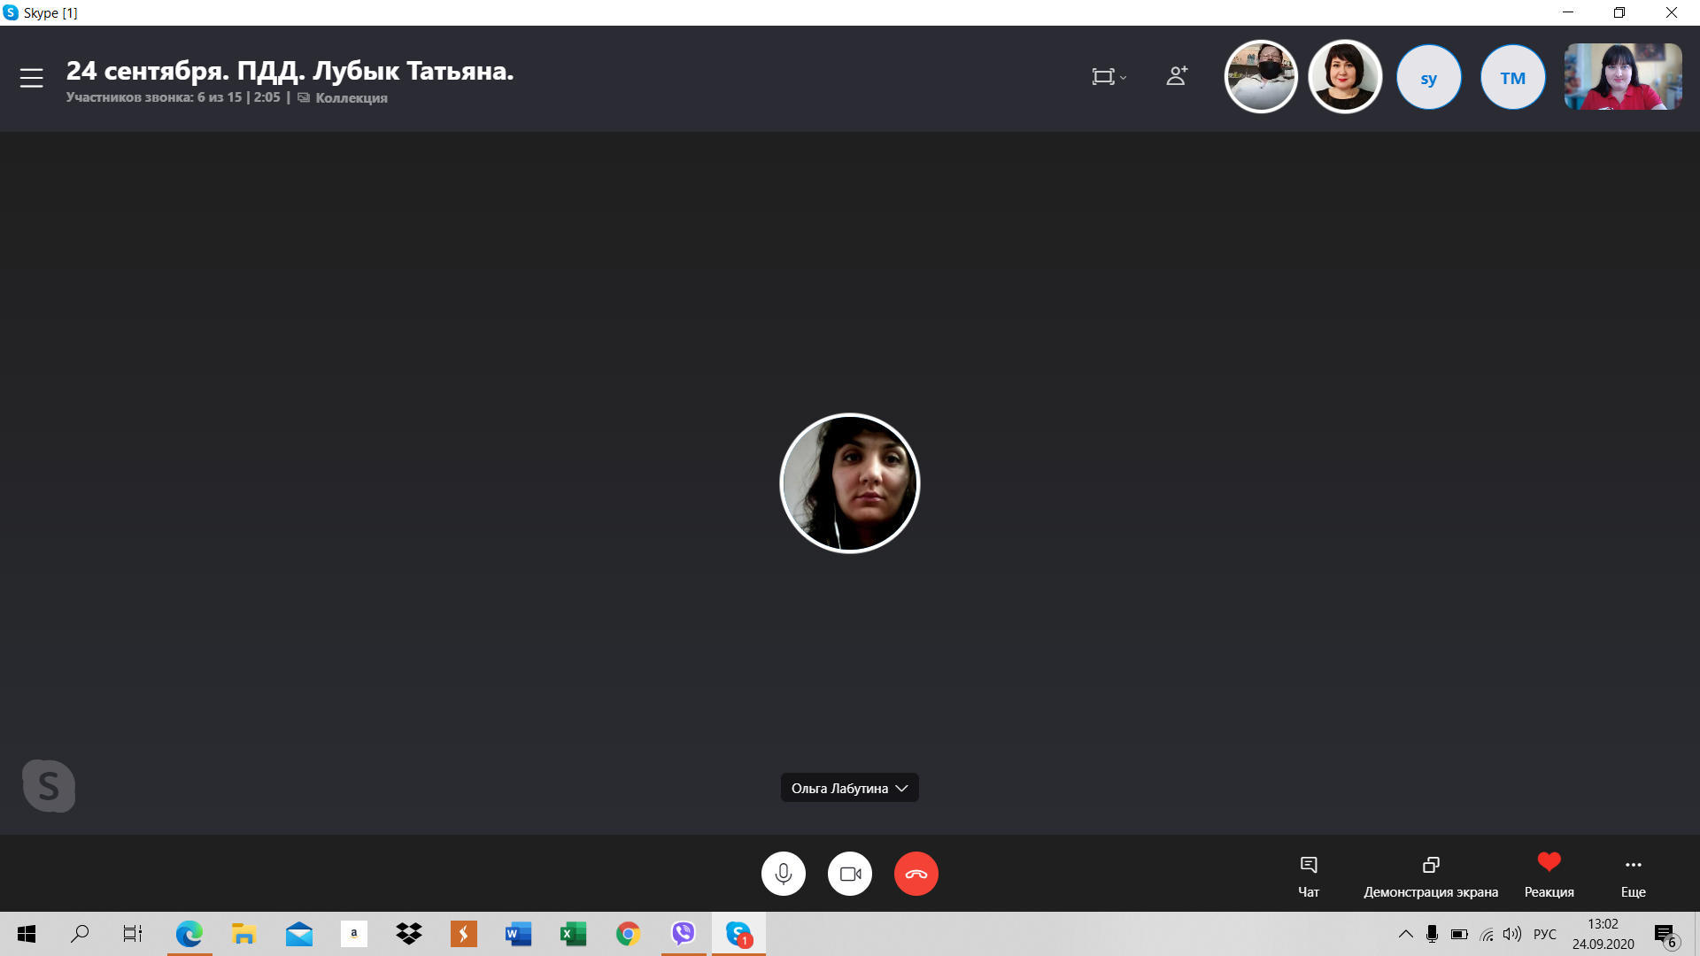1700x956 pixels.
Task: Click the masked man participant avatar
Action: point(1261,77)
